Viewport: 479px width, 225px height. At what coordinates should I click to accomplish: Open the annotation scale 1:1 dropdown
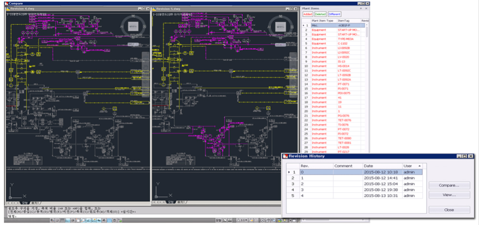click(x=246, y=220)
